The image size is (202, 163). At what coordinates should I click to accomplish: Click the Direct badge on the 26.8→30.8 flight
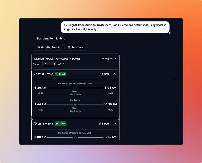(61, 123)
